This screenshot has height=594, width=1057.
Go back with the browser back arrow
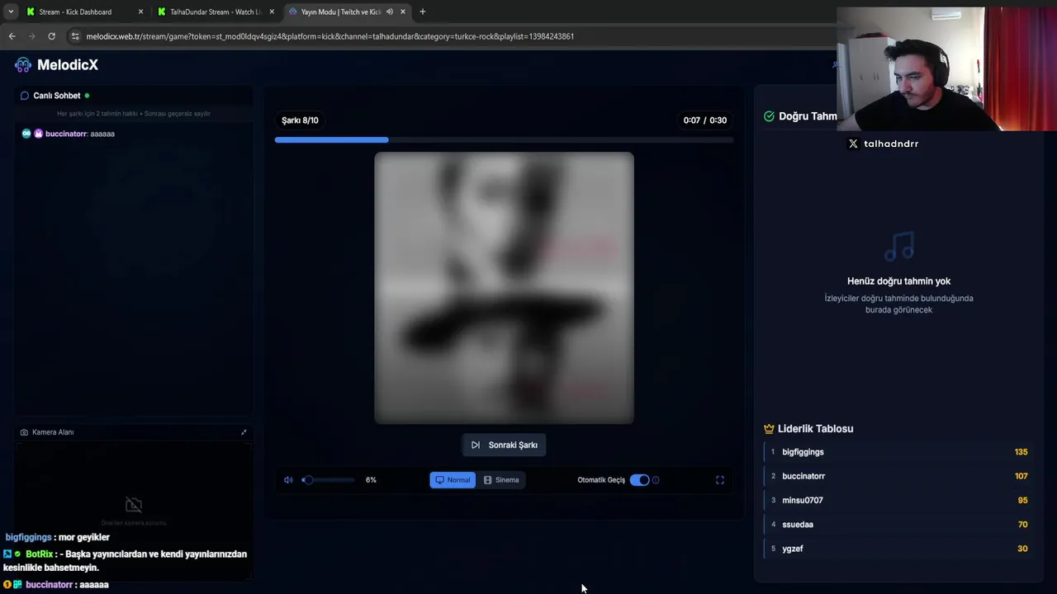pos(12,36)
